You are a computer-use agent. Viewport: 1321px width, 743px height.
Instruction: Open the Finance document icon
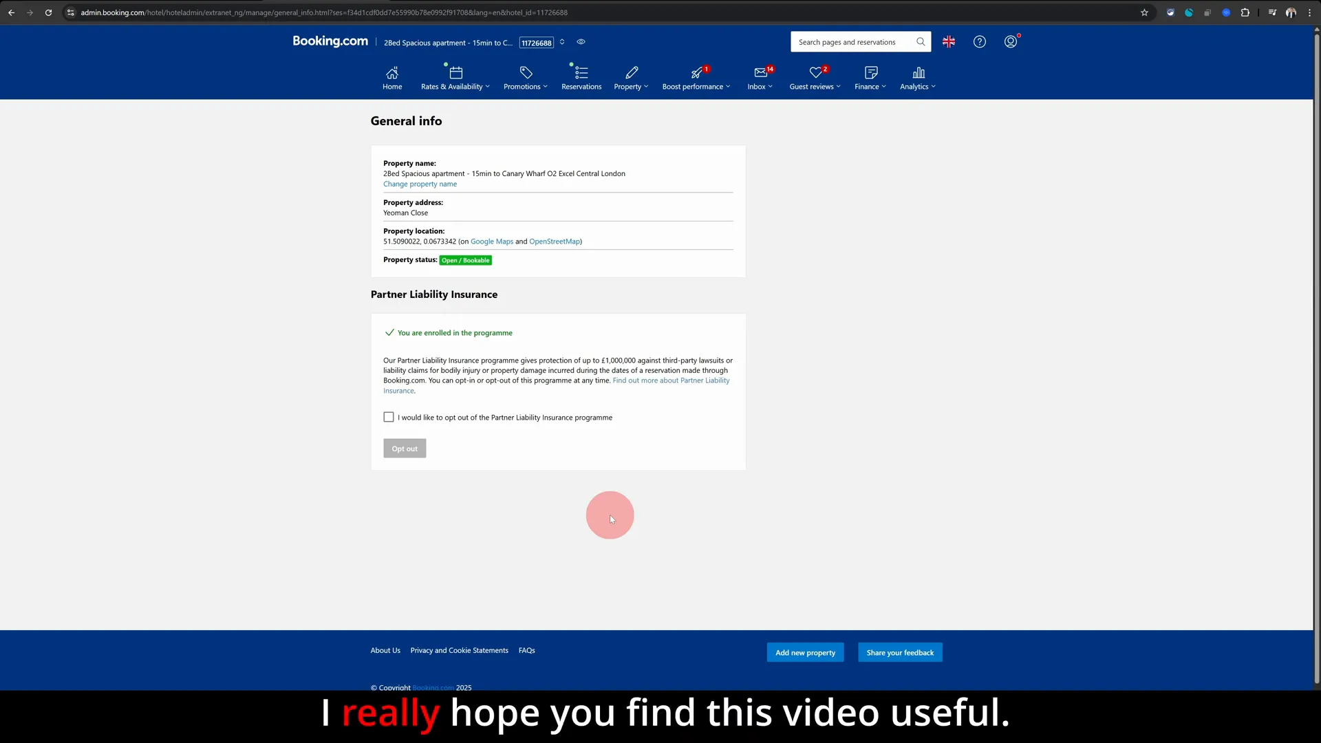[871, 73]
